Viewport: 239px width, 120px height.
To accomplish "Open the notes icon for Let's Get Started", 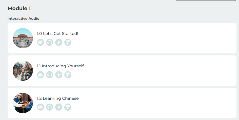I will pyautogui.click(x=41, y=42).
